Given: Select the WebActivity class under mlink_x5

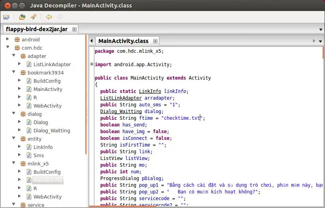Looking at the screenshot, I should [x=47, y=197].
